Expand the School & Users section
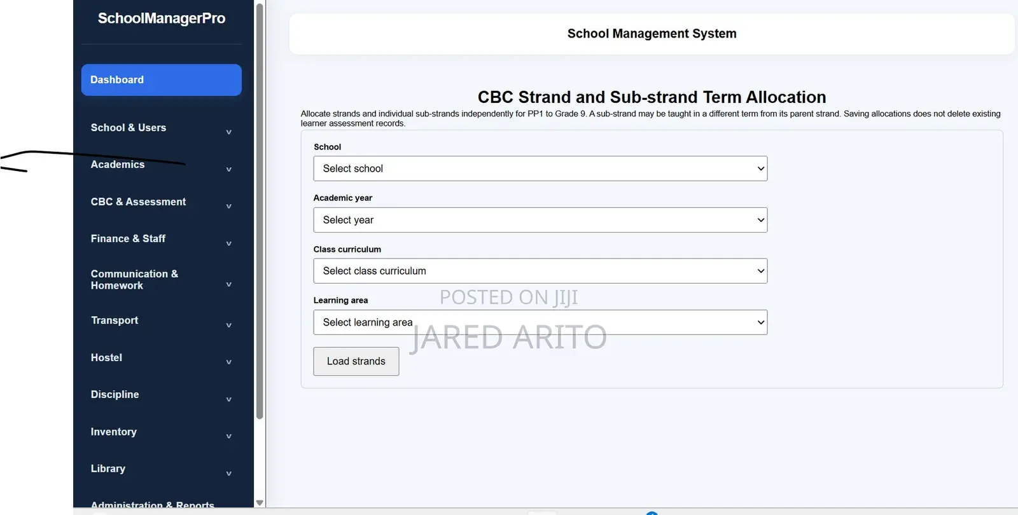The height and width of the screenshot is (515, 1018). [161, 128]
